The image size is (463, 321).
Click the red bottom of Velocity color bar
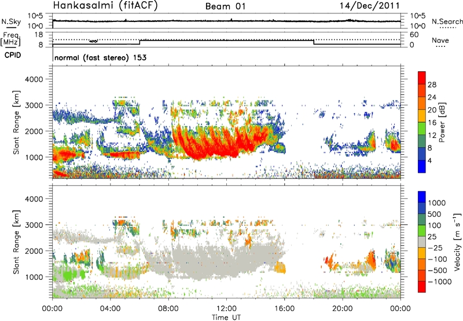click(x=422, y=287)
